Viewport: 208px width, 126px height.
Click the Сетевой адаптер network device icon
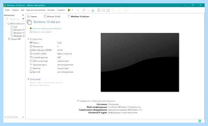tap(31, 57)
